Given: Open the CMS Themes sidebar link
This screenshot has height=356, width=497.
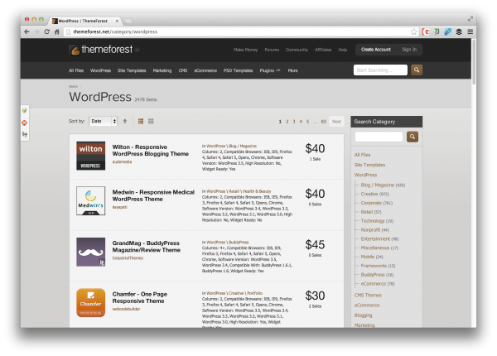Looking at the screenshot, I should pyautogui.click(x=368, y=296).
